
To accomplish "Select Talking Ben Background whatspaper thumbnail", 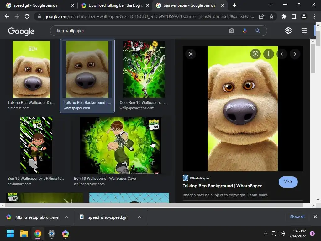I will click(x=87, y=69).
